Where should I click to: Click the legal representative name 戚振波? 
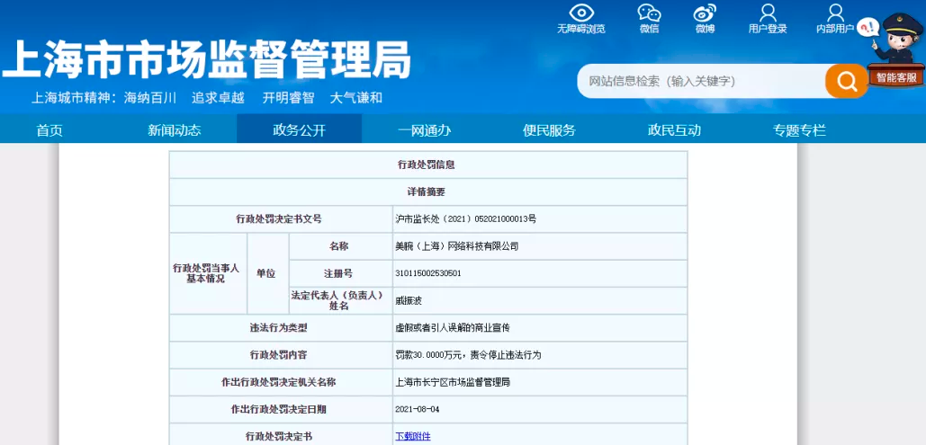pos(408,301)
